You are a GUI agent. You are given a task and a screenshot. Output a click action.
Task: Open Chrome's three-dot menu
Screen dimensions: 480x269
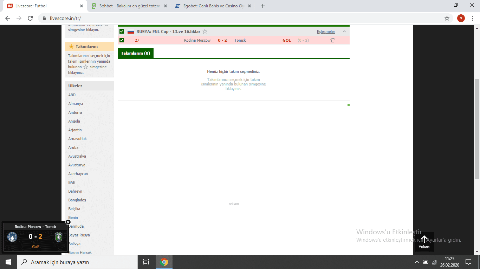point(473,18)
